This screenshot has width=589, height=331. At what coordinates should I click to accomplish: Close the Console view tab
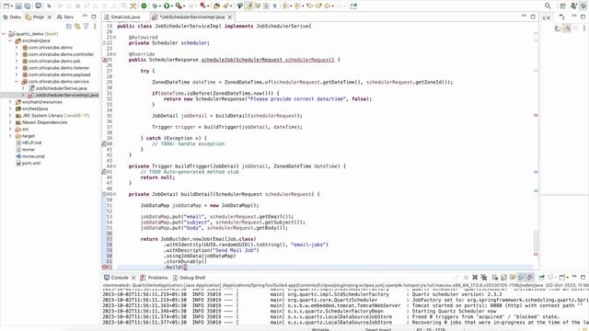[x=133, y=278]
